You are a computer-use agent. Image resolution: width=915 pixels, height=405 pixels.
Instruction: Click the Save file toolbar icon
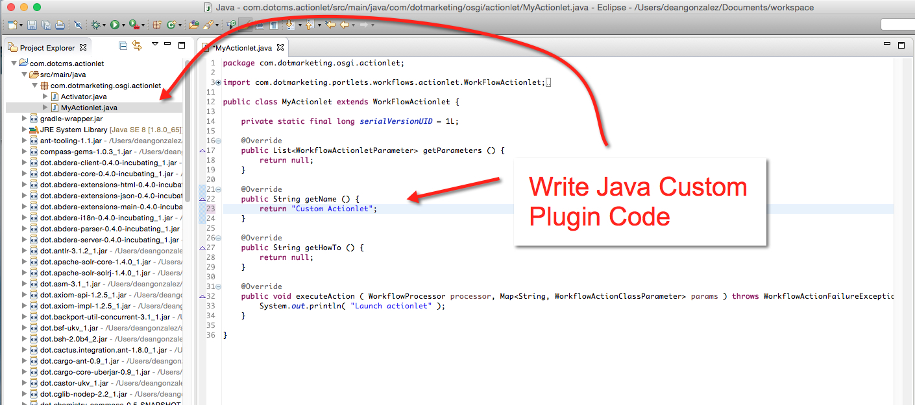point(32,25)
